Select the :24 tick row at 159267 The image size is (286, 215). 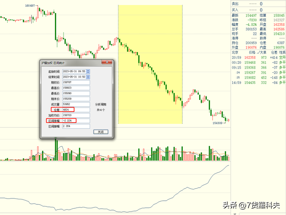click(258, 73)
